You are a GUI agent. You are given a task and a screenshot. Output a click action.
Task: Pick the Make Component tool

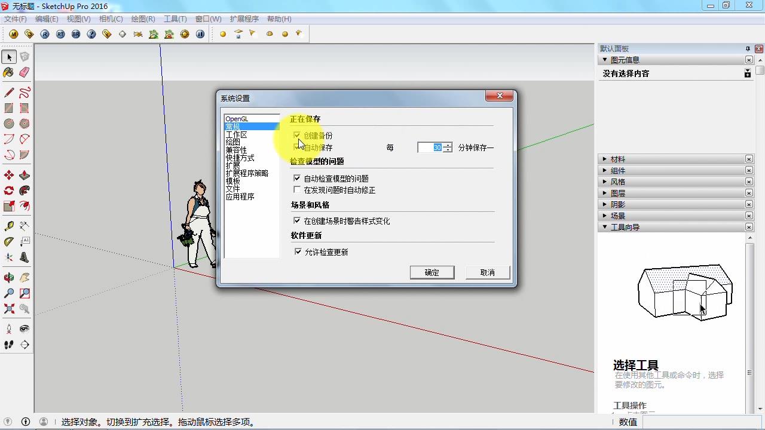point(25,57)
